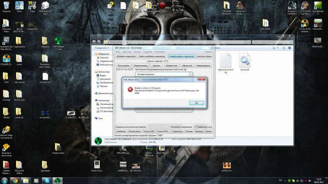
Task: Open the Новая папка desktop folder
Action: (x=58, y=148)
